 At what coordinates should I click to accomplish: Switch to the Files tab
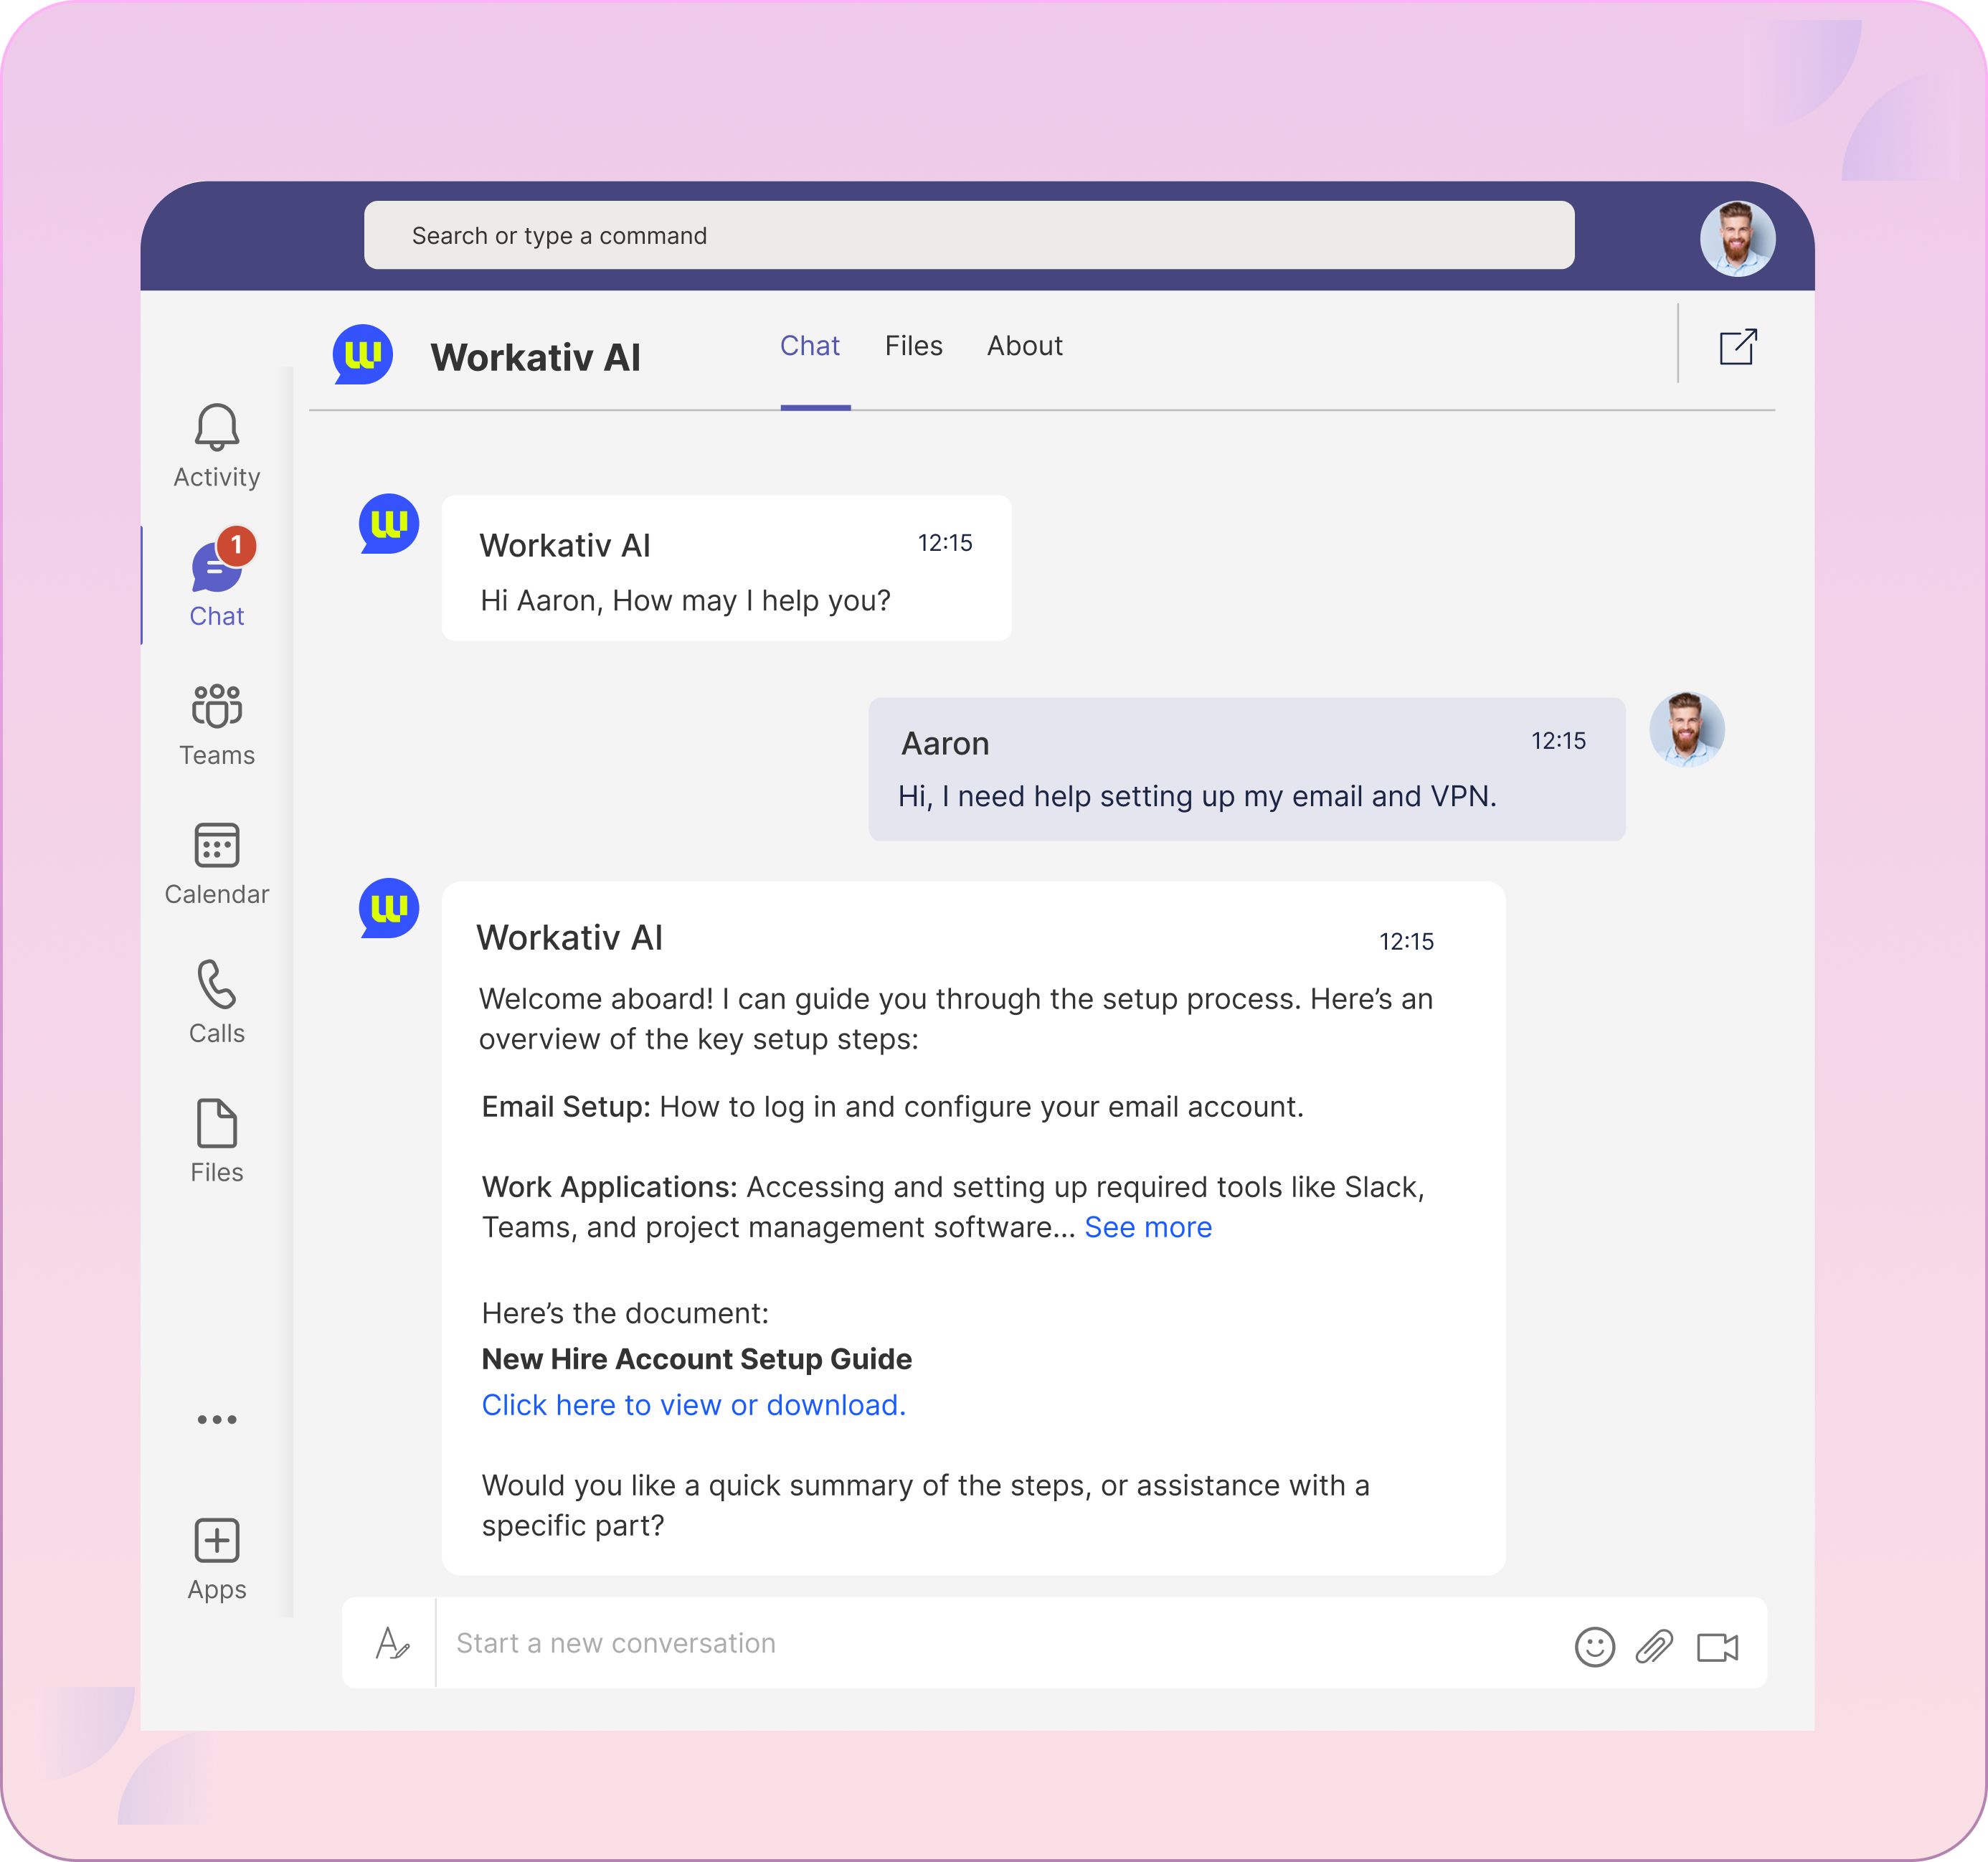pos(913,346)
